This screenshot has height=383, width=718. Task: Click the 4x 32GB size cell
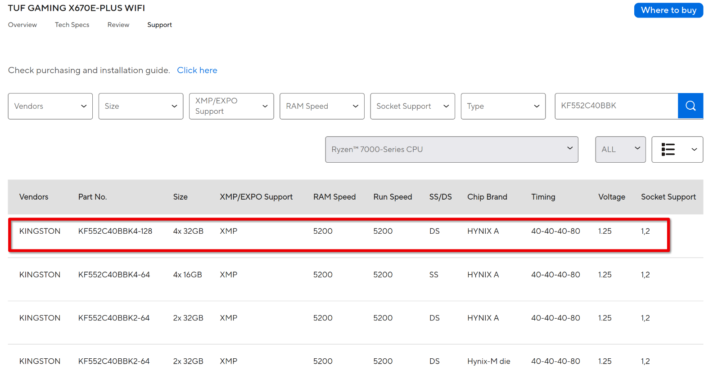click(188, 231)
